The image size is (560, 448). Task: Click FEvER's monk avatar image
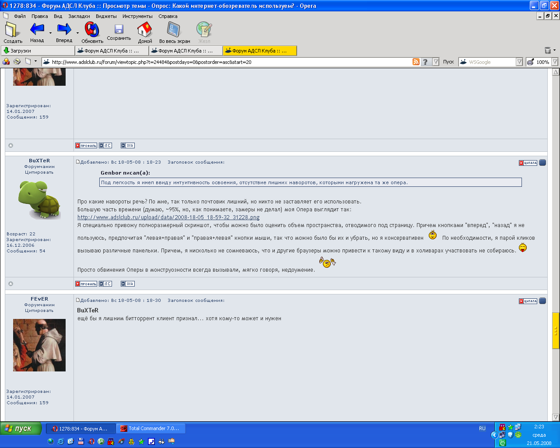[39, 345]
